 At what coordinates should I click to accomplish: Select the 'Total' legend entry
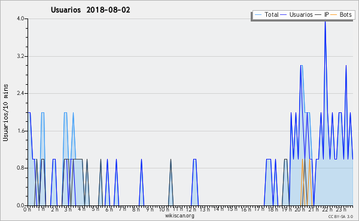(272, 14)
